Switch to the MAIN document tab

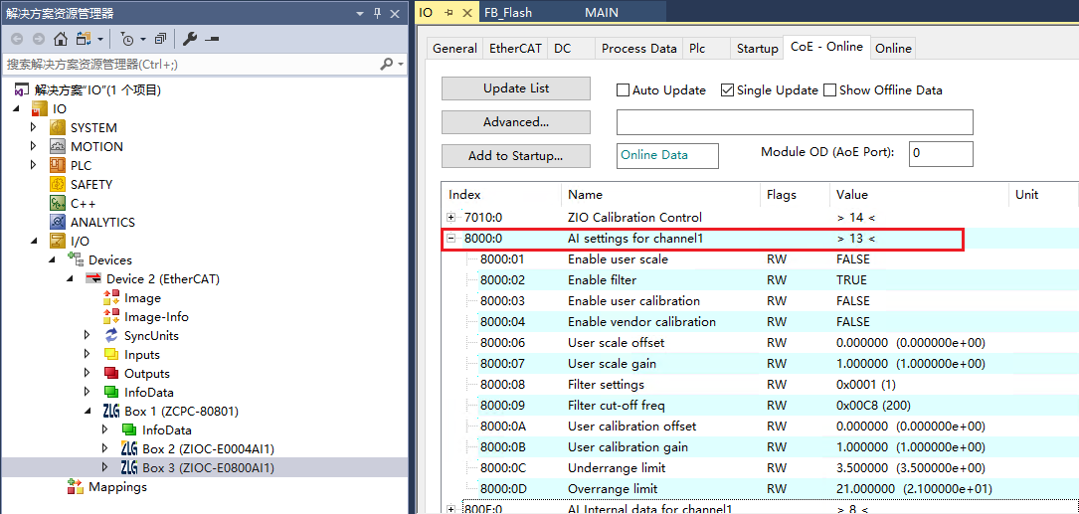[602, 12]
